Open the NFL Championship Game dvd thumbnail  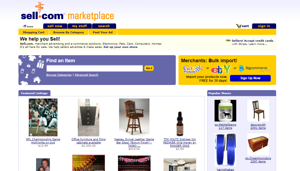point(43,117)
